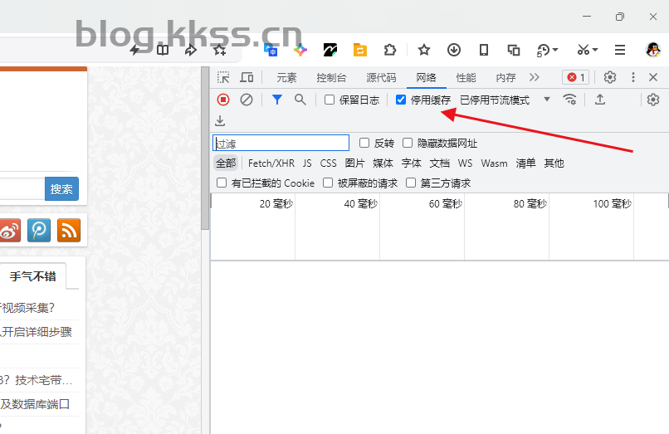Click the red stop recording network log icon

223,100
